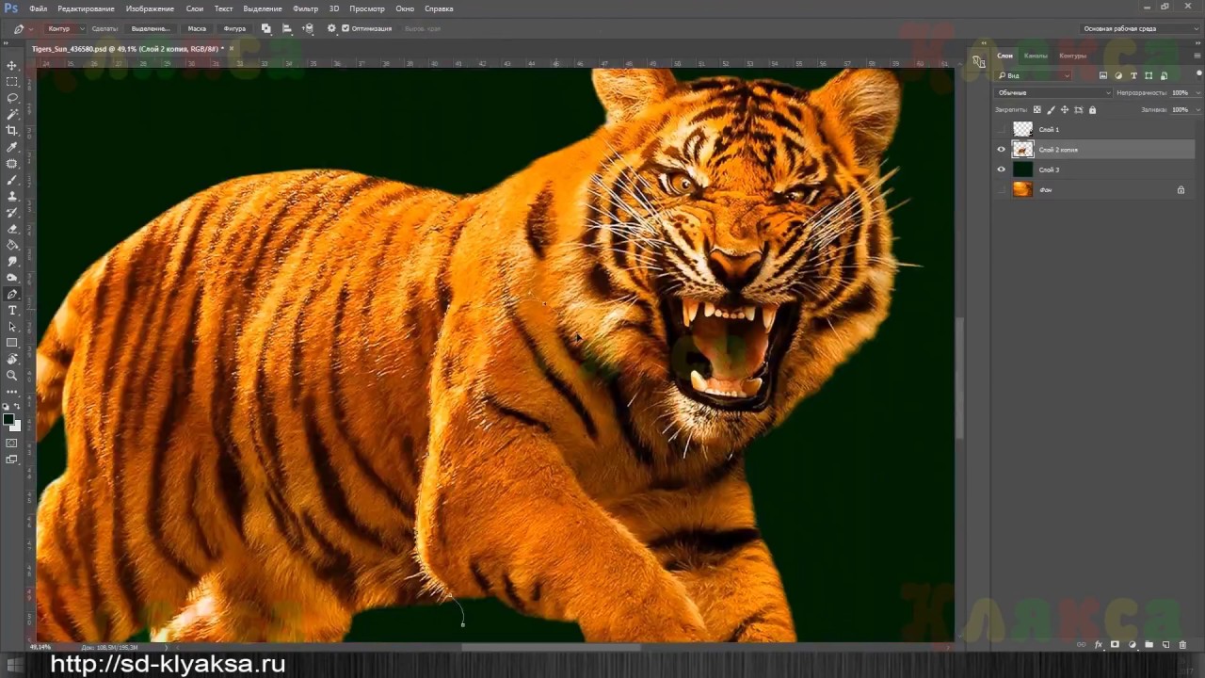The image size is (1205, 678).
Task: Click the lock all padlock icon
Action: point(1092,110)
